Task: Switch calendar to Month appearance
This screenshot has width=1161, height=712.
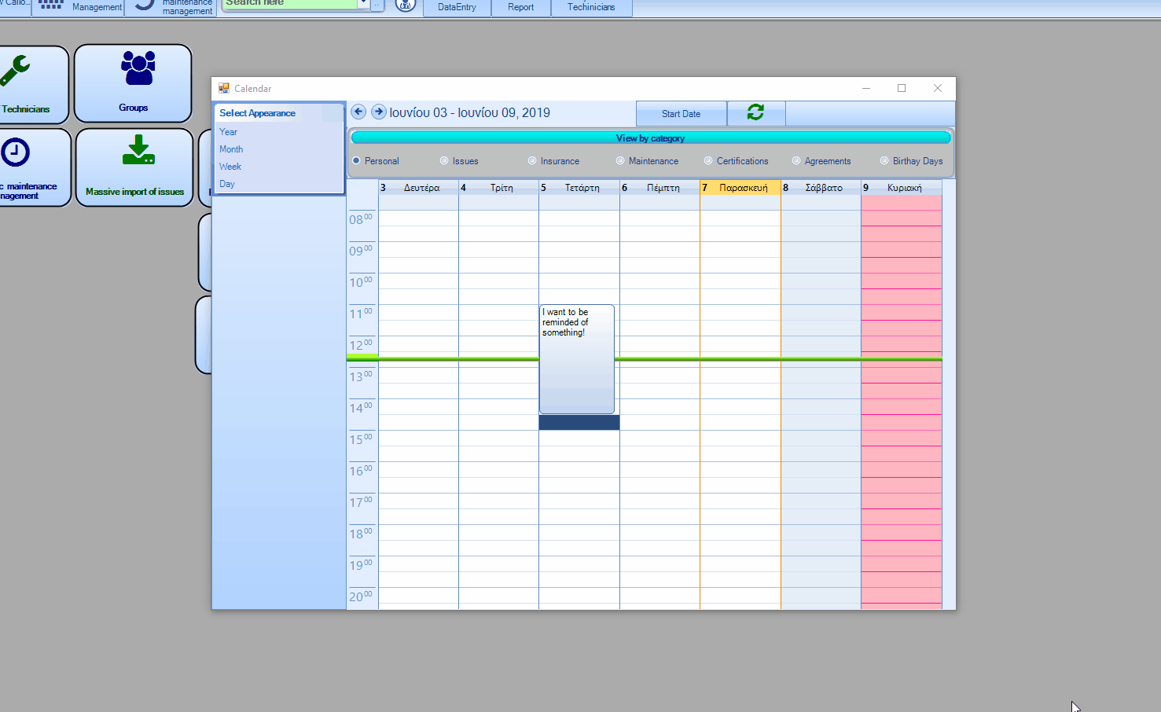Action: [x=231, y=149]
